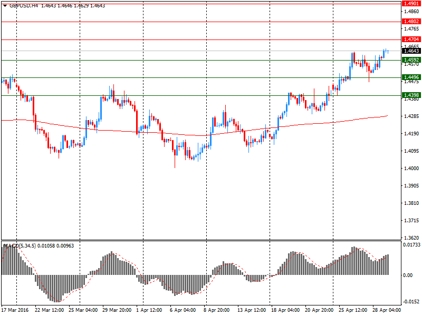Click the 22 Mar 12:00 time label
The height and width of the screenshot is (316, 422).
[49, 310]
